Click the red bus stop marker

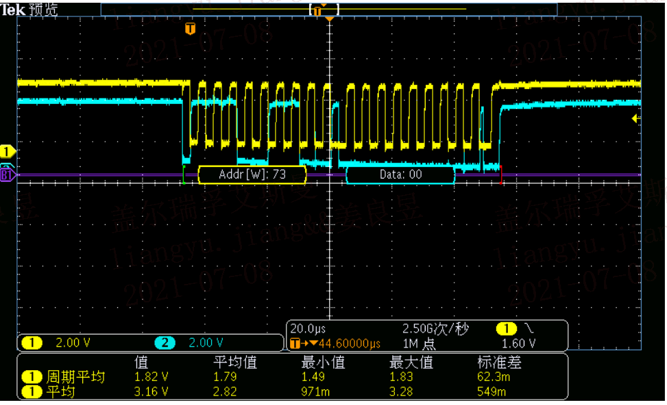click(501, 174)
